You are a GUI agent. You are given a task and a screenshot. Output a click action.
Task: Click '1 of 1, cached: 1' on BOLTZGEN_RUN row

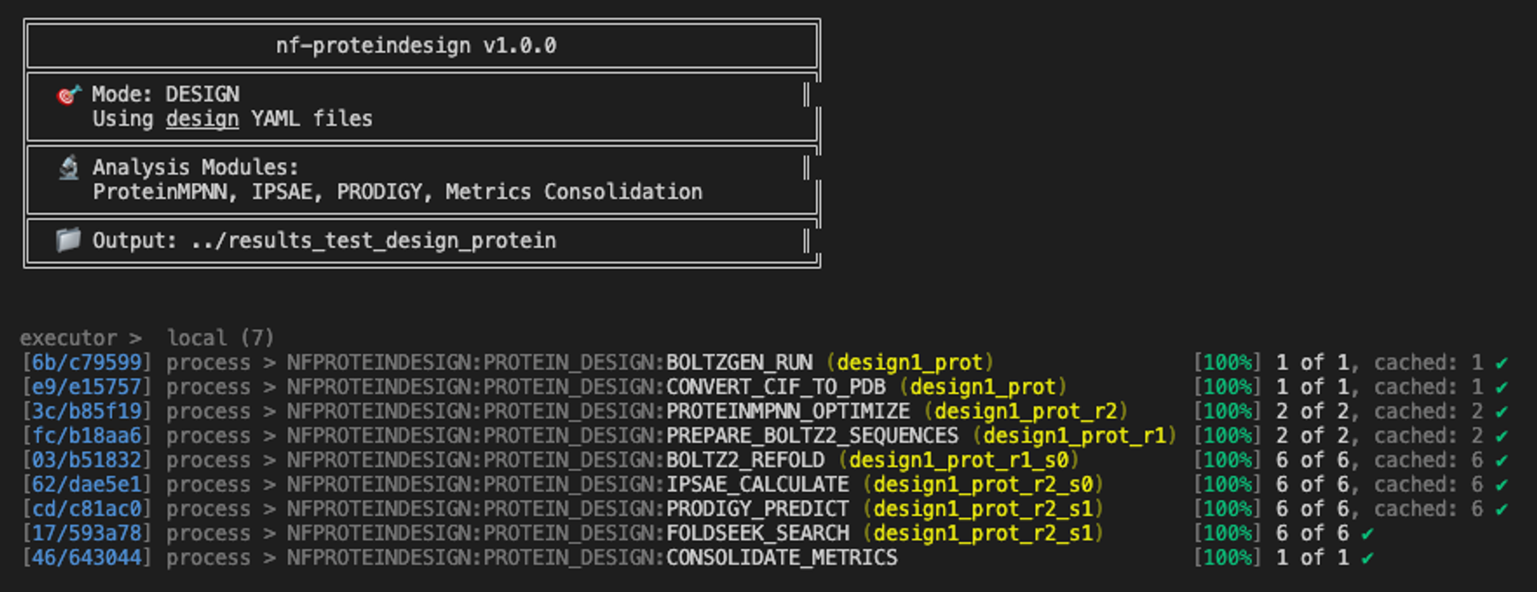tap(1379, 363)
